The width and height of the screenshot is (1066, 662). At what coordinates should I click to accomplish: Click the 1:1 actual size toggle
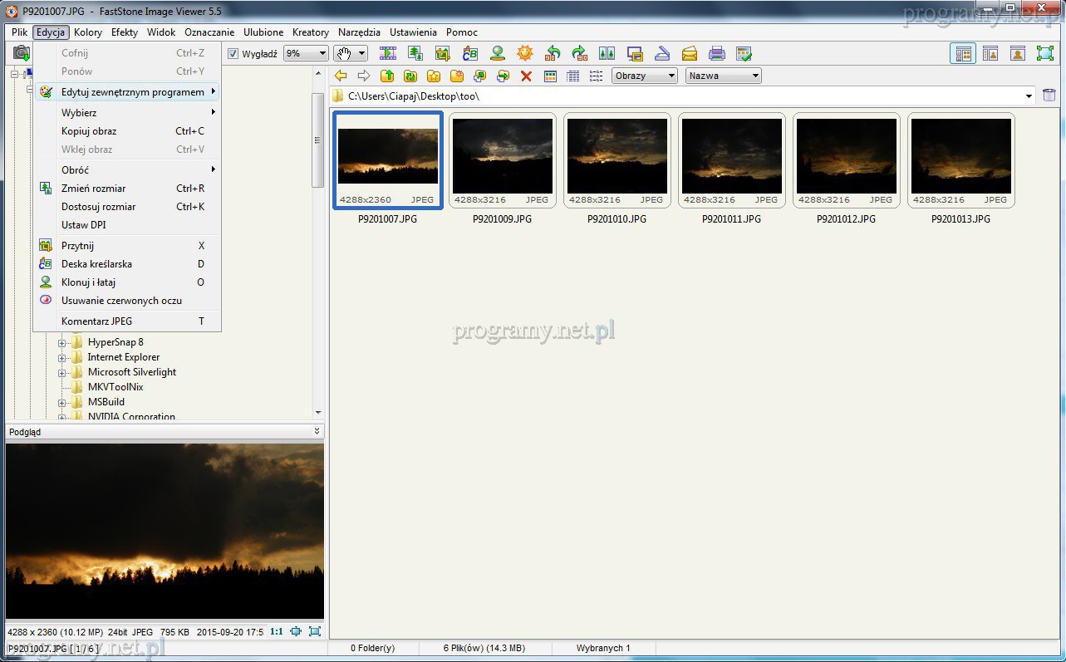click(x=276, y=632)
